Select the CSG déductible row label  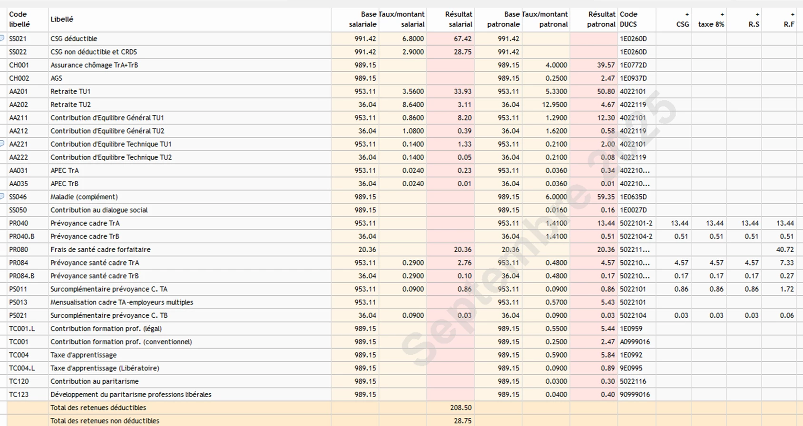pos(74,39)
